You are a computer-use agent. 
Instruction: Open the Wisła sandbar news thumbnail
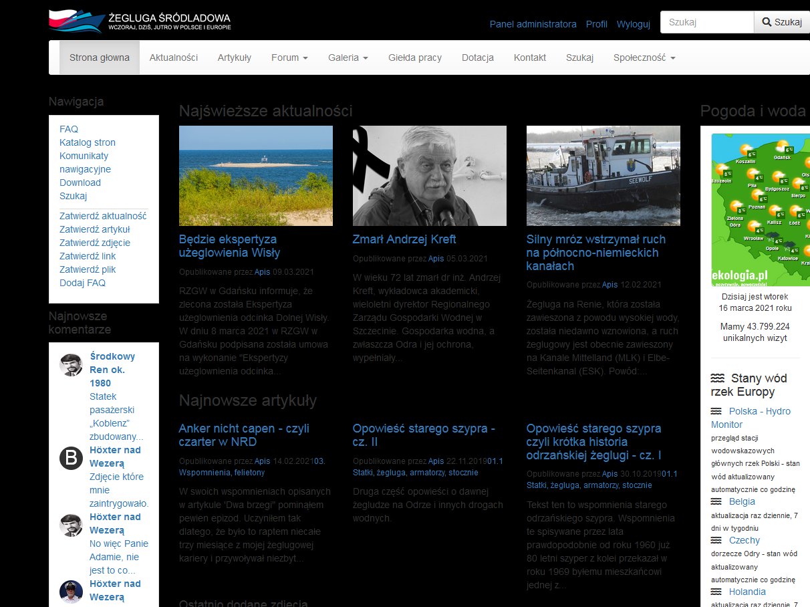point(256,176)
